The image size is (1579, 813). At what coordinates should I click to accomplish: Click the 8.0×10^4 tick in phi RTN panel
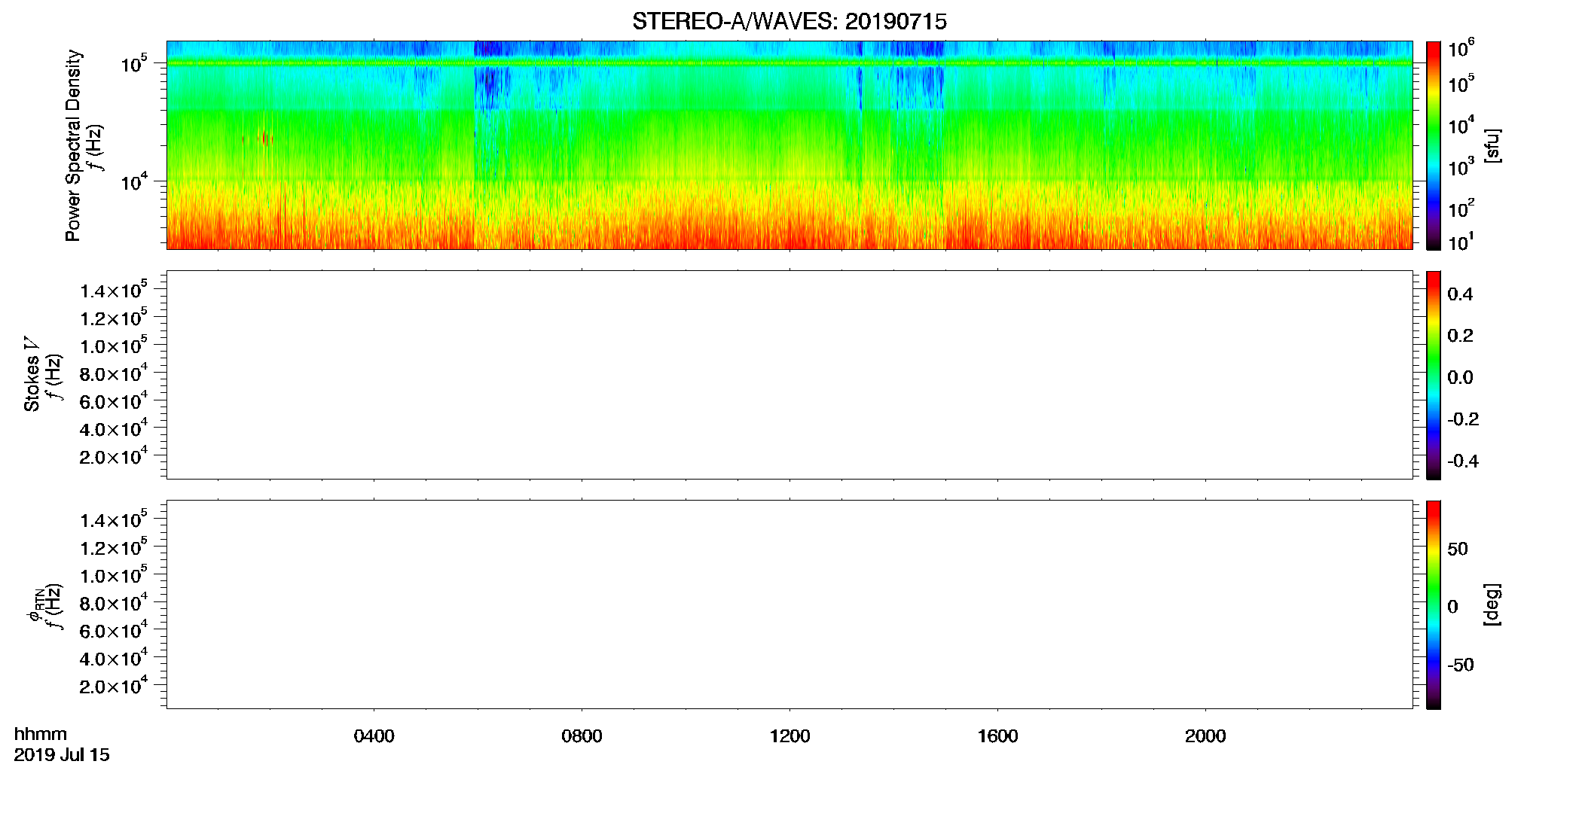(x=114, y=602)
